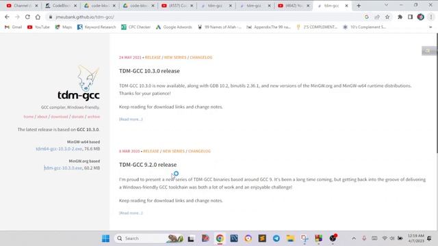
Task: Open the YouTube bookmark
Action: coord(38,27)
